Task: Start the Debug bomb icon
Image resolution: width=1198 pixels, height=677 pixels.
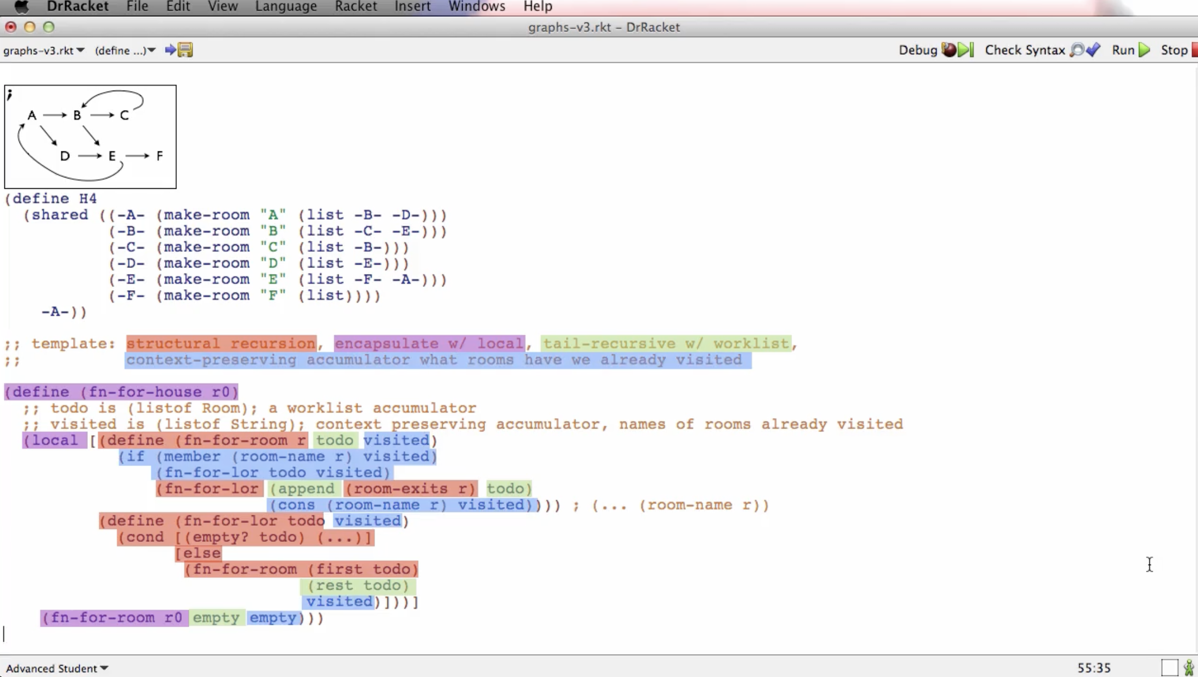Action: coord(950,50)
